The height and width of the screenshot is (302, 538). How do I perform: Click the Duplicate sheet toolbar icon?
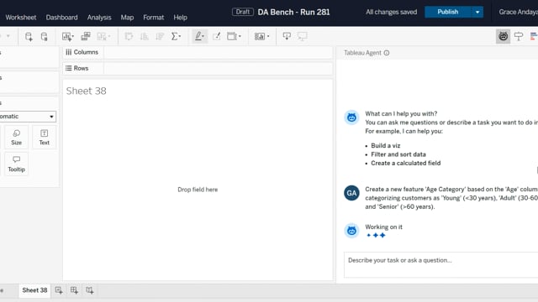(86, 36)
